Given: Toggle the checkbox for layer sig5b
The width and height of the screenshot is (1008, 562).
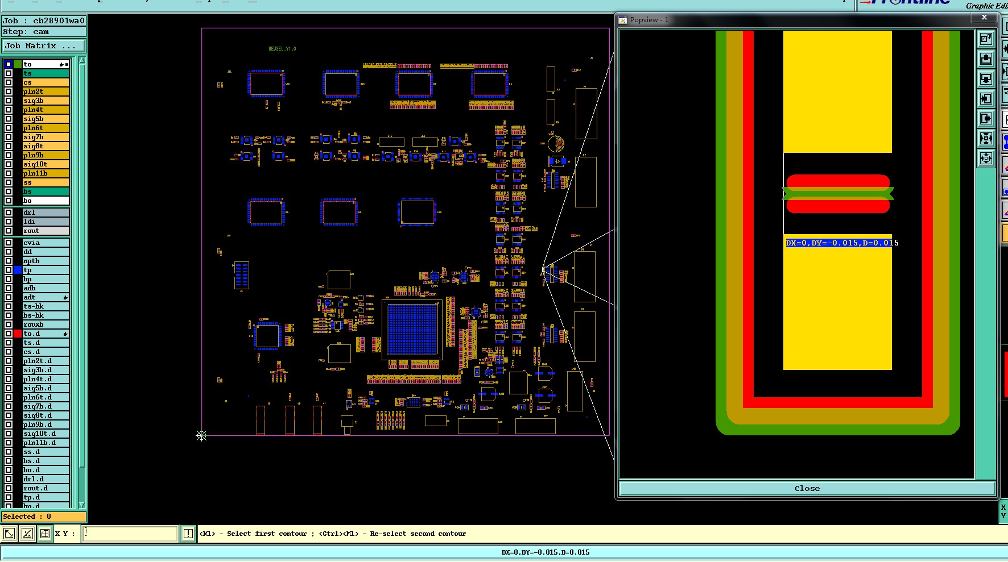Looking at the screenshot, I should click(x=9, y=119).
